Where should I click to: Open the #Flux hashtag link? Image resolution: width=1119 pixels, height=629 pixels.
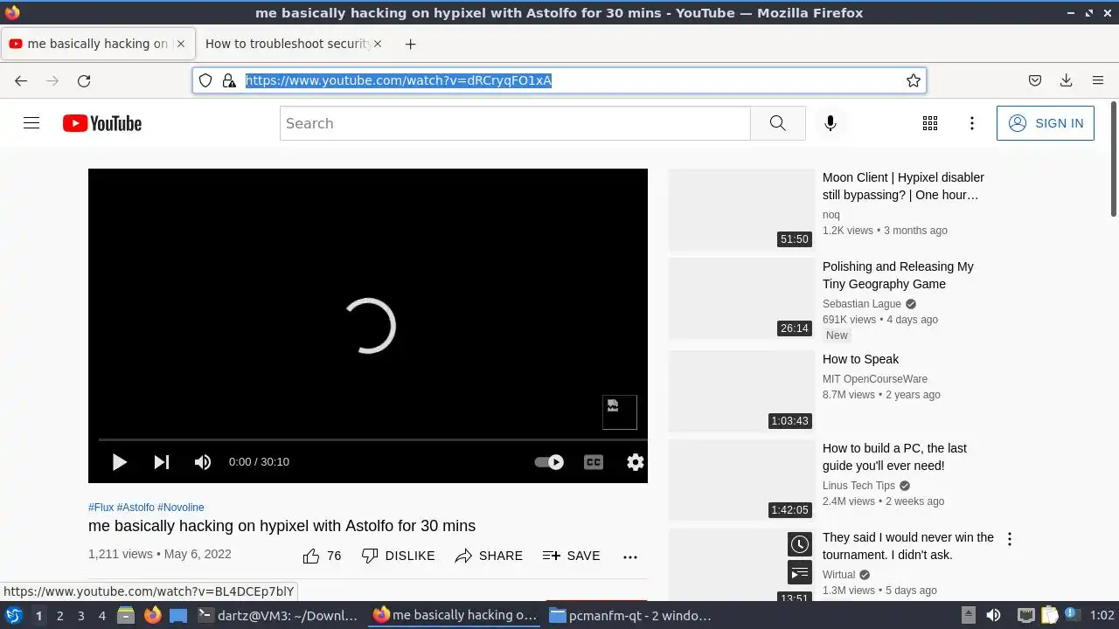tap(101, 508)
